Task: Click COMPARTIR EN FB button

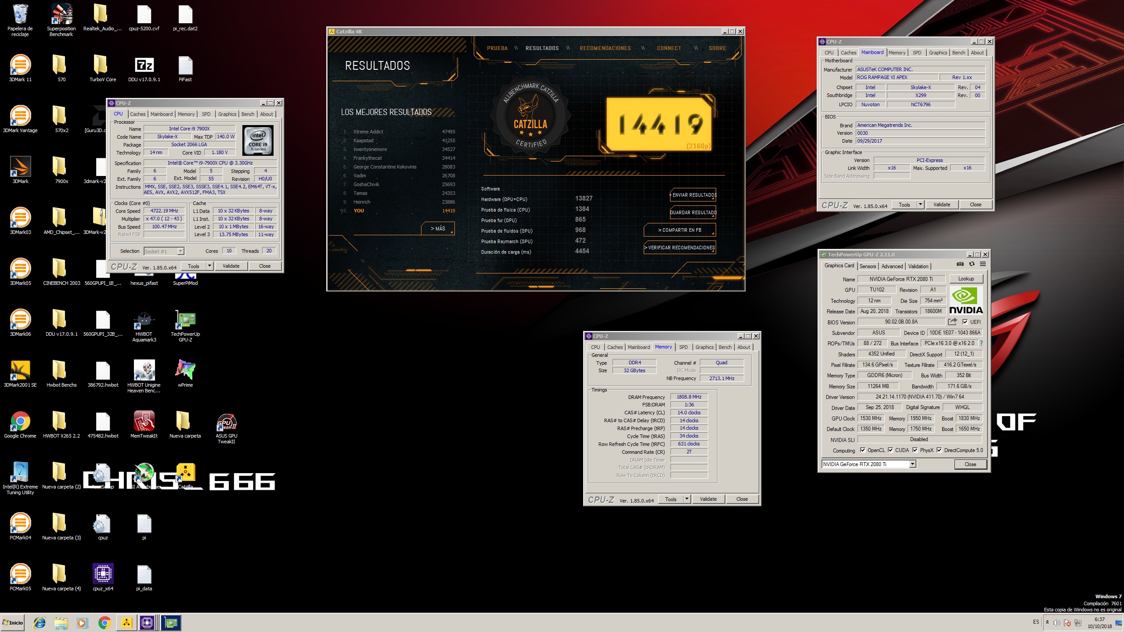Action: coord(679,230)
